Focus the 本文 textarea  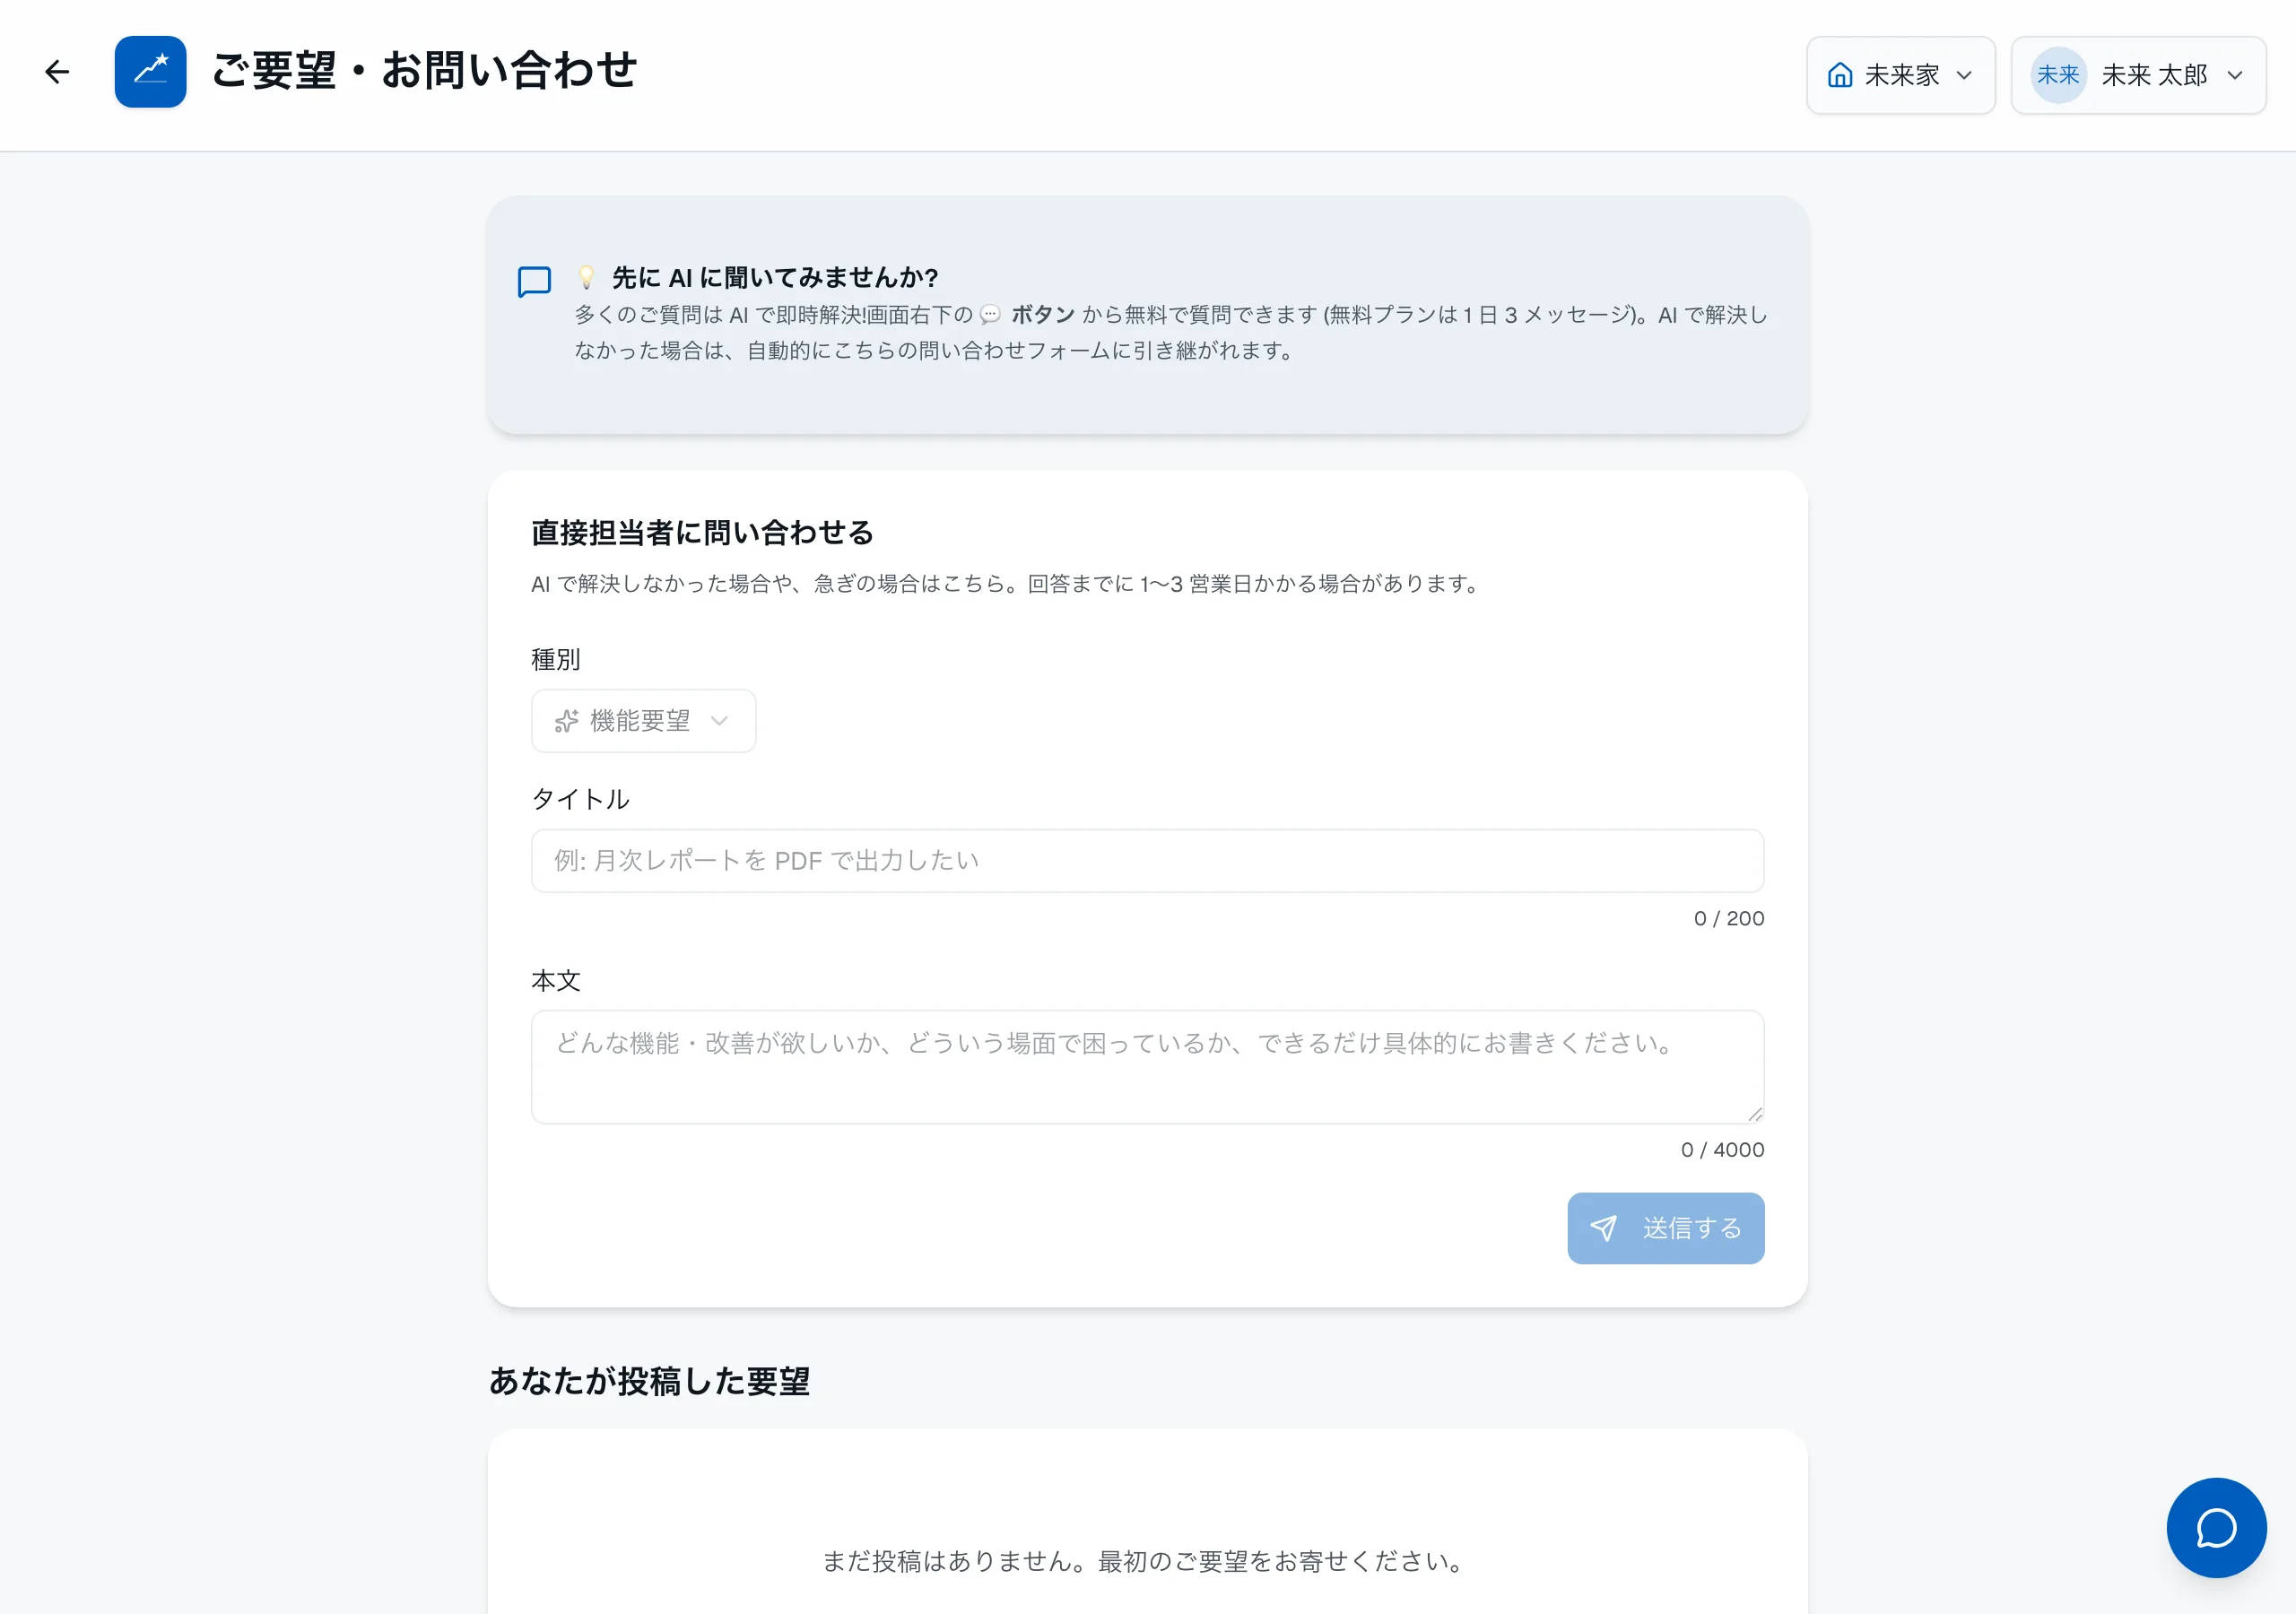1147,1067
